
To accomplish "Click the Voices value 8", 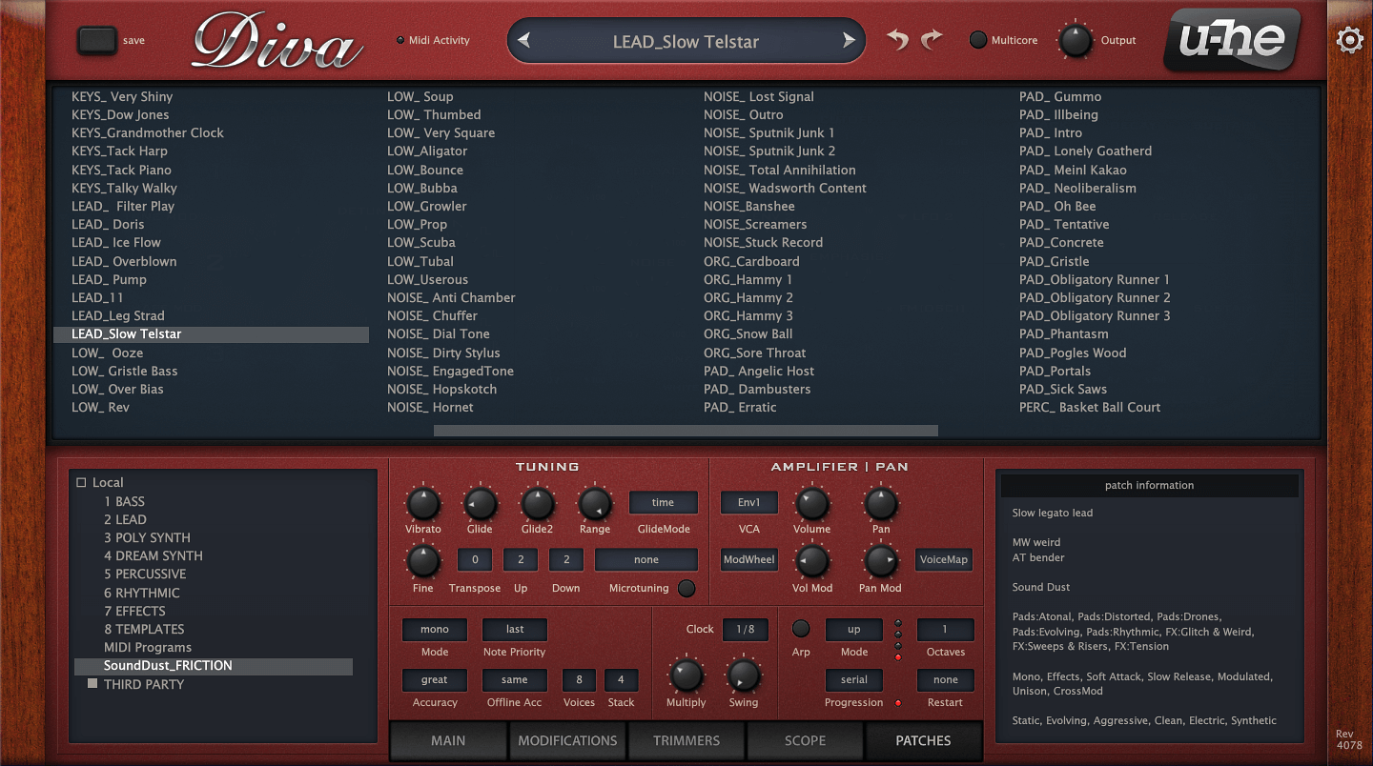I will [x=579, y=680].
